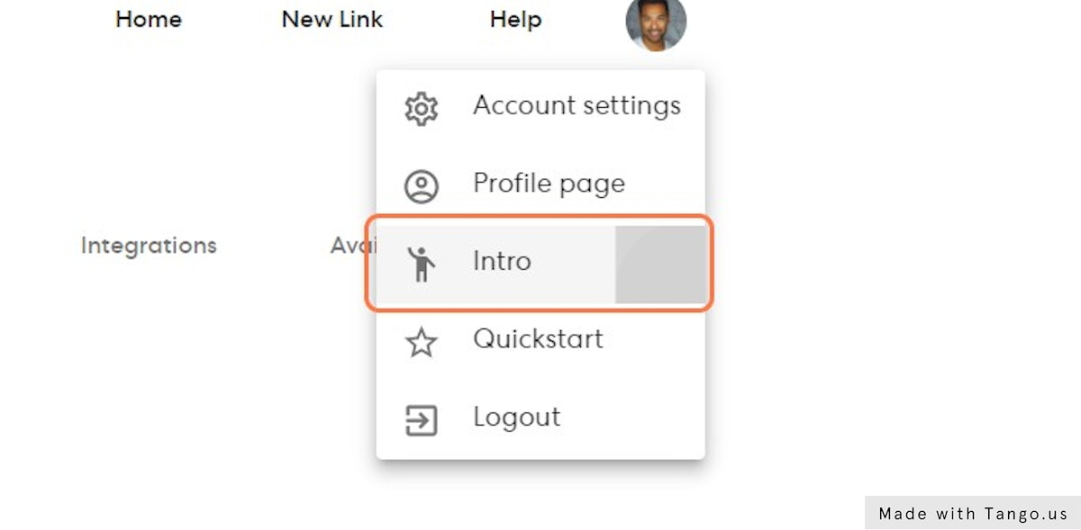The image size is (1081, 530).
Task: Open Account settings gear icon
Action: 421,108
